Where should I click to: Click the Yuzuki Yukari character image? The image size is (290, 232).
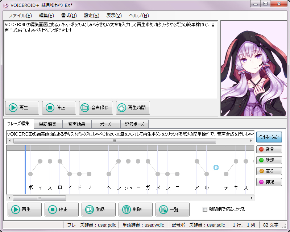click(x=253, y=68)
